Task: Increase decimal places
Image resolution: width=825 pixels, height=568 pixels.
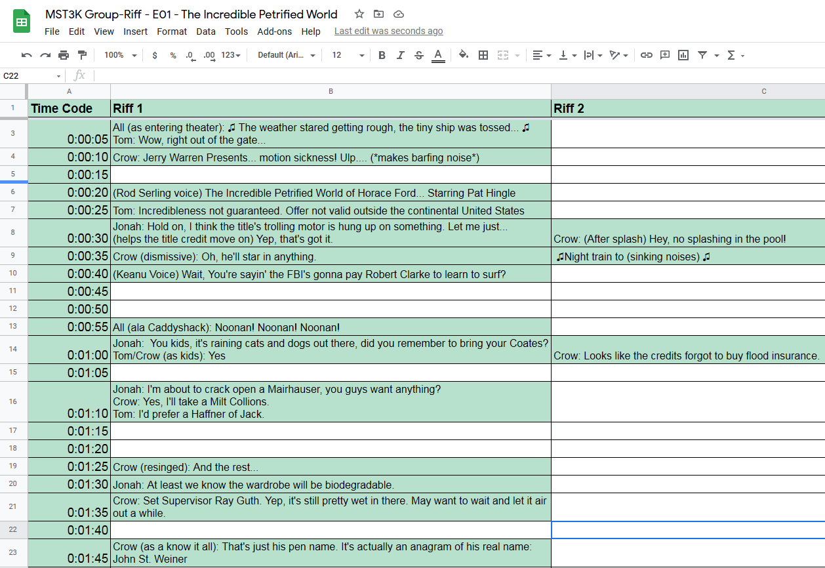Action: point(209,55)
